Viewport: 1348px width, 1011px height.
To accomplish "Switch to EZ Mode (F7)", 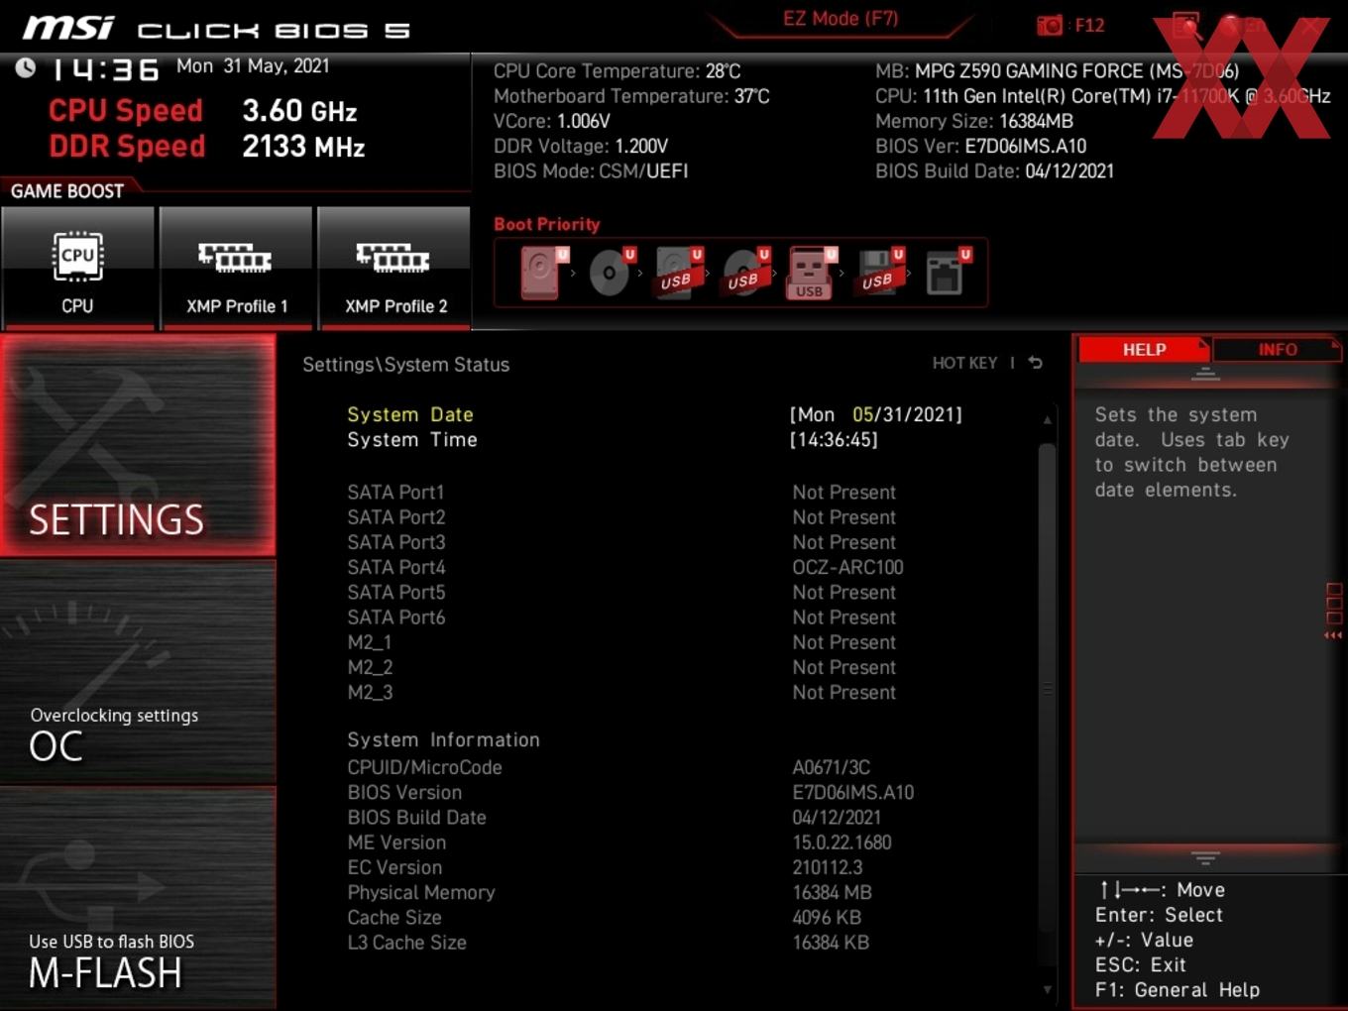I will point(841,19).
